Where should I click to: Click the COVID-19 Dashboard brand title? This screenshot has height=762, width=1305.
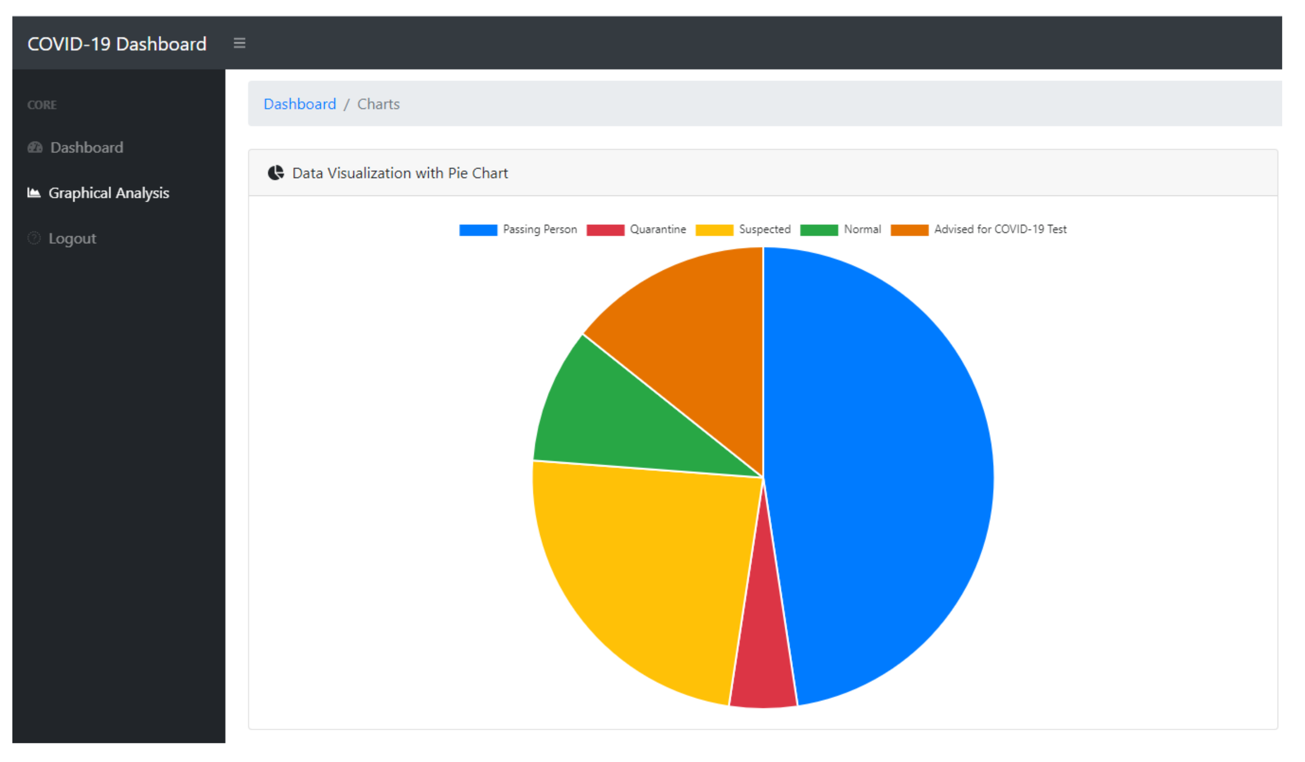click(117, 44)
